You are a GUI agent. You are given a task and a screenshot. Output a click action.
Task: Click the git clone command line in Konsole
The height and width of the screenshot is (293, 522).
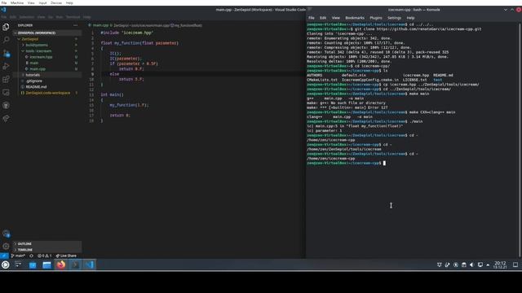pos(394,29)
